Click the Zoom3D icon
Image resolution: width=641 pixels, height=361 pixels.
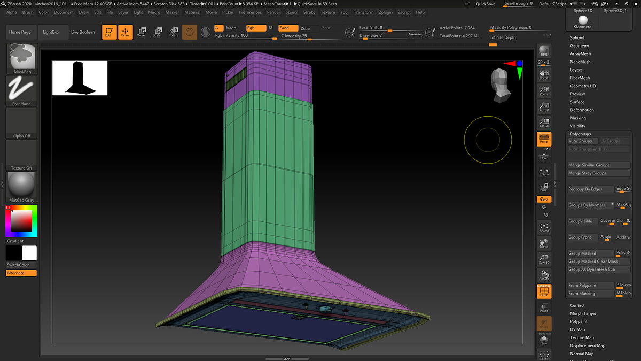pos(544,259)
